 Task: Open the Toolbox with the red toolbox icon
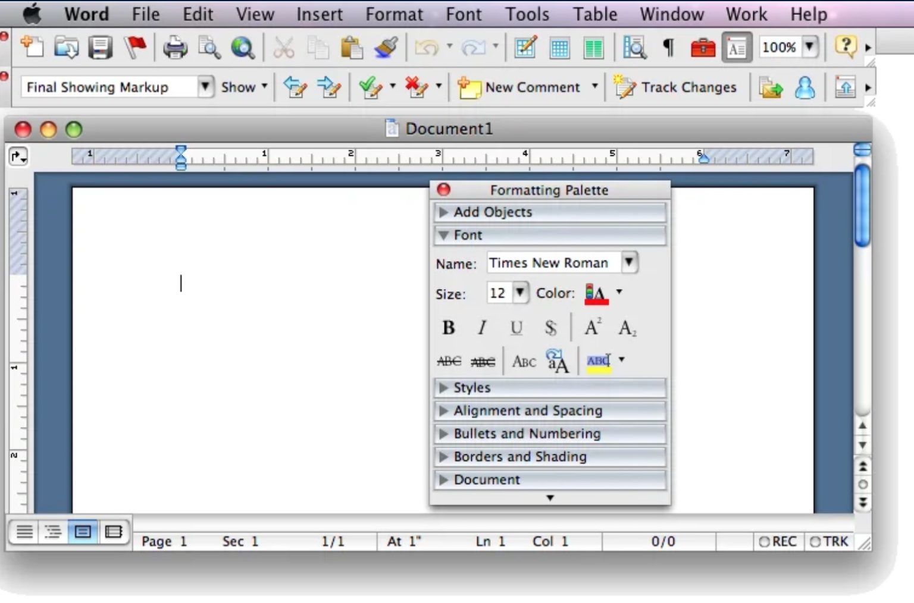pyautogui.click(x=703, y=47)
